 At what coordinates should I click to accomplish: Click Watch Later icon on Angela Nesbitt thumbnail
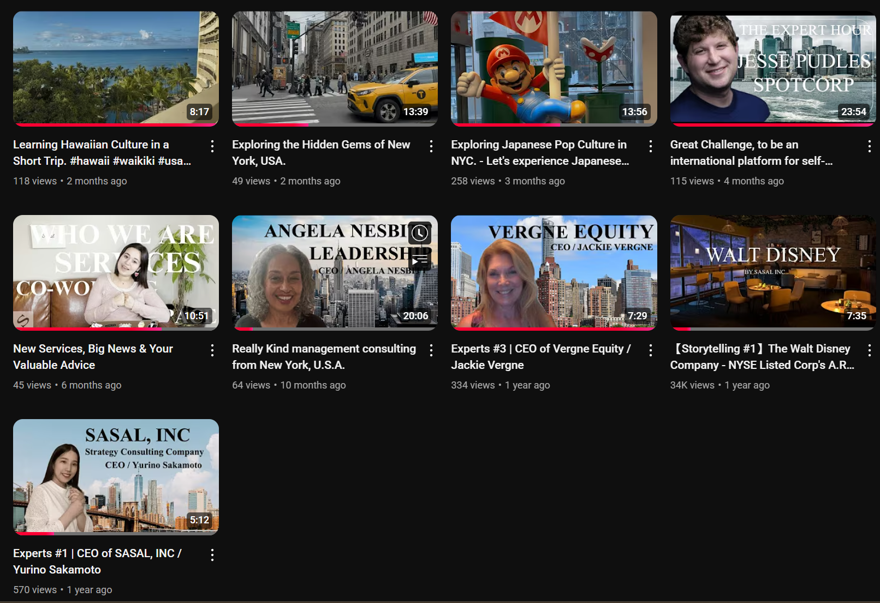419,234
